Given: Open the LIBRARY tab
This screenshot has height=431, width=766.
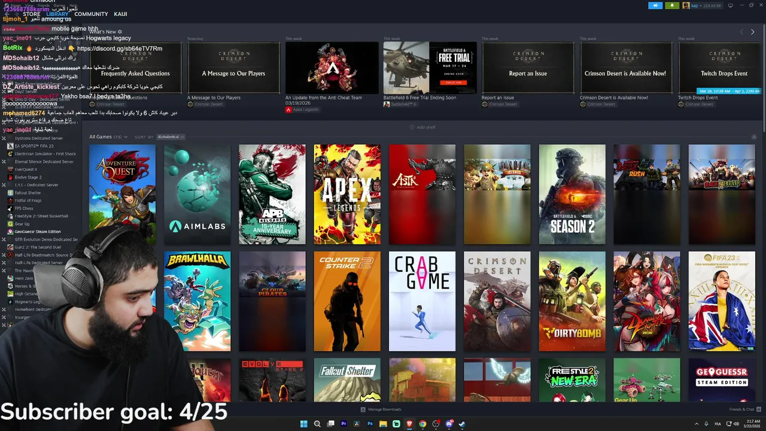Looking at the screenshot, I should tap(57, 14).
